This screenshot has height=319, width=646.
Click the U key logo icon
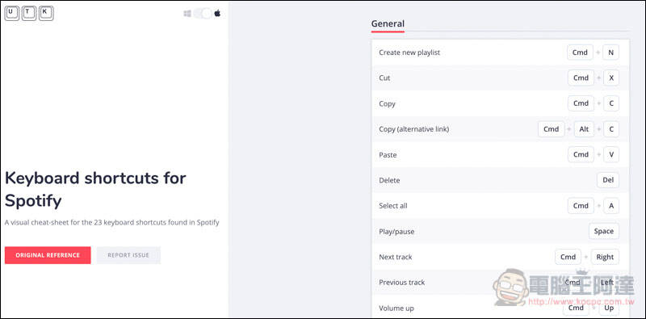tap(12, 13)
